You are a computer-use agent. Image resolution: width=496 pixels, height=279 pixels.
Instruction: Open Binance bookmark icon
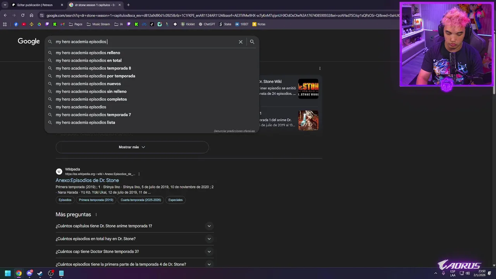(31, 24)
